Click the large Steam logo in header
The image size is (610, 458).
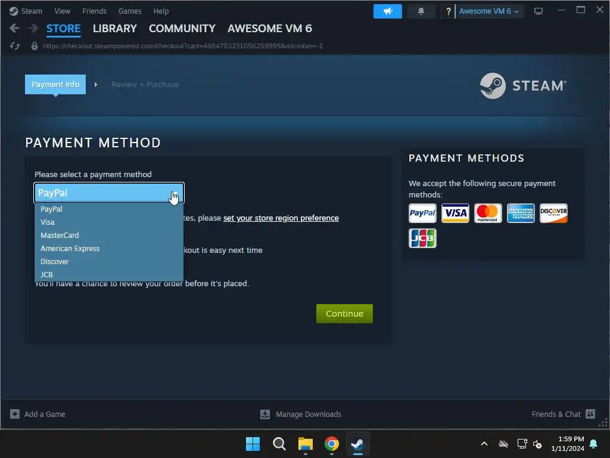(x=523, y=86)
